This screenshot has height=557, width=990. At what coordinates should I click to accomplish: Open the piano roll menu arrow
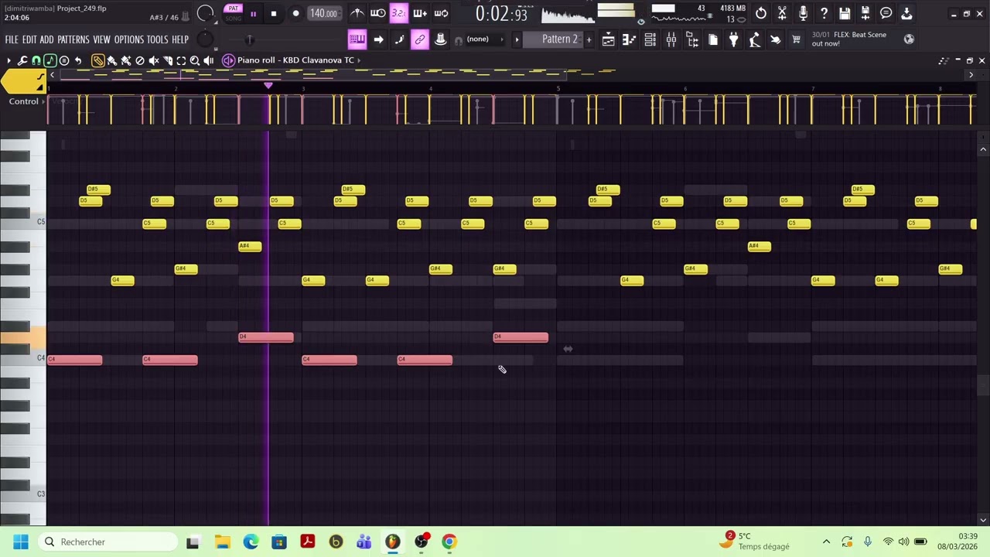pyautogui.click(x=9, y=60)
